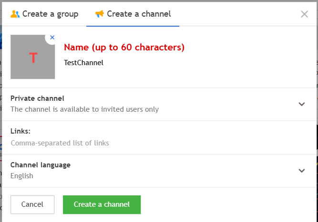Click the red Name (up to 60 characters) heading
This screenshot has width=318, height=222.
click(124, 48)
